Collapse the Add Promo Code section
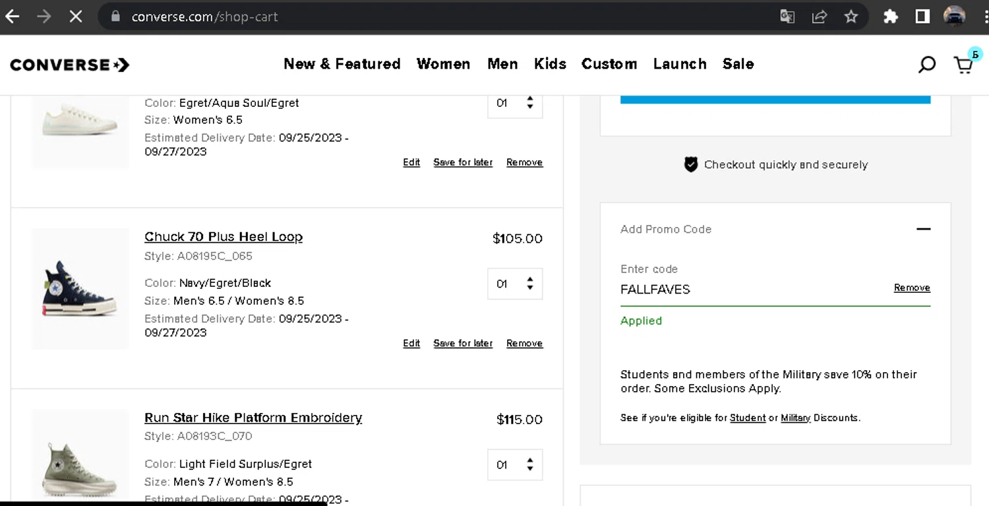Screen dimensions: 989x506 923,229
